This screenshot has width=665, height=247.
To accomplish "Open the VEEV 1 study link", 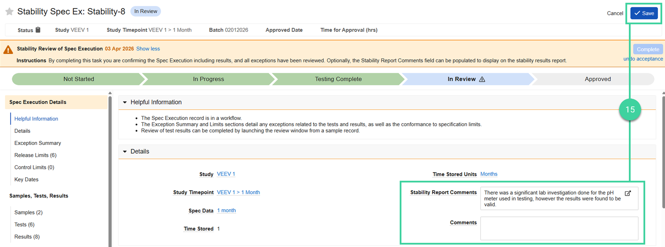I will click(x=226, y=174).
